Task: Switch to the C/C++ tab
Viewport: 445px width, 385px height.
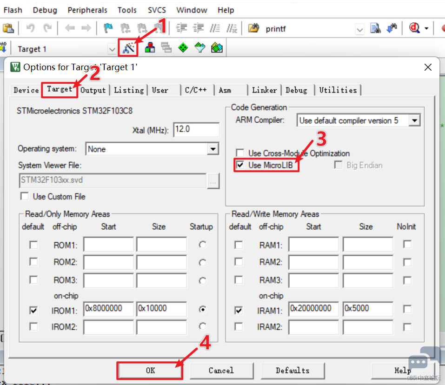Action: click(196, 90)
